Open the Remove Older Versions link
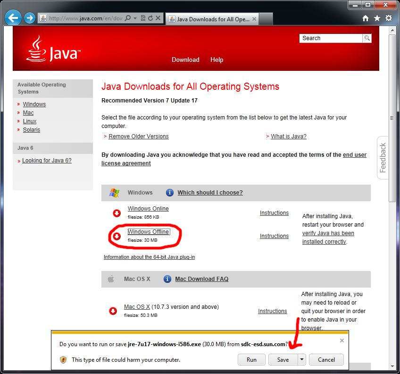Screen dimensions: 400x374 (139, 136)
